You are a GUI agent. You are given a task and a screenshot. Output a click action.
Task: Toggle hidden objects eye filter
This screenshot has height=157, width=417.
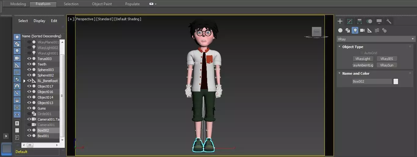[17, 114]
